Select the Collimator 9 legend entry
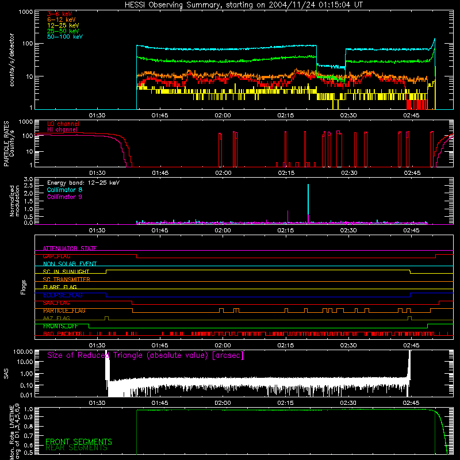Viewport: 460px width, 460px height. [64, 197]
